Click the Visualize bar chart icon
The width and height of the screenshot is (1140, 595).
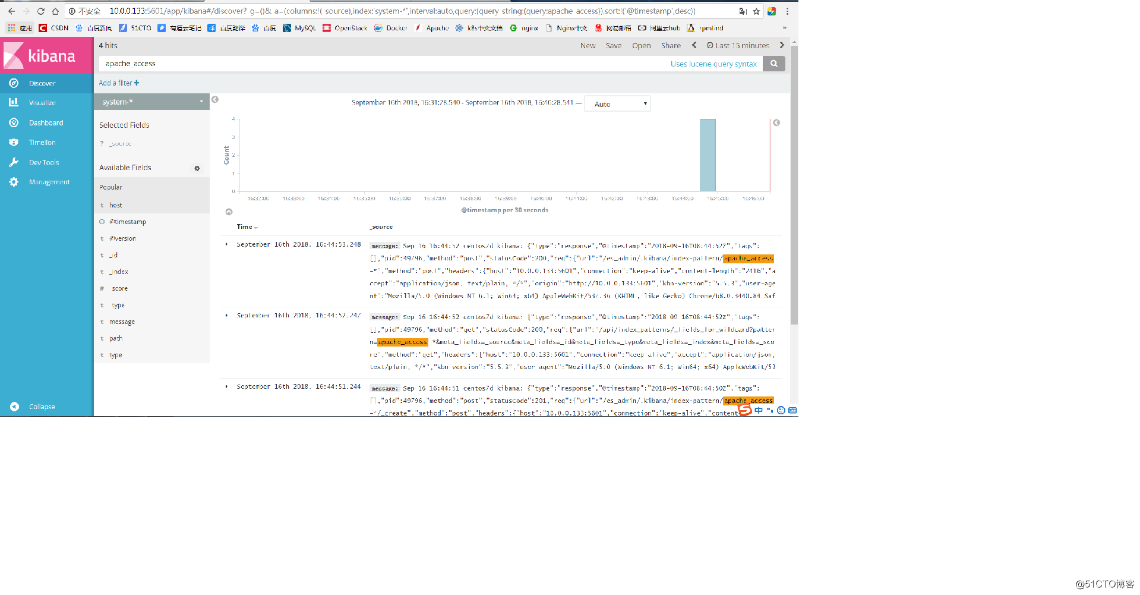tap(14, 102)
